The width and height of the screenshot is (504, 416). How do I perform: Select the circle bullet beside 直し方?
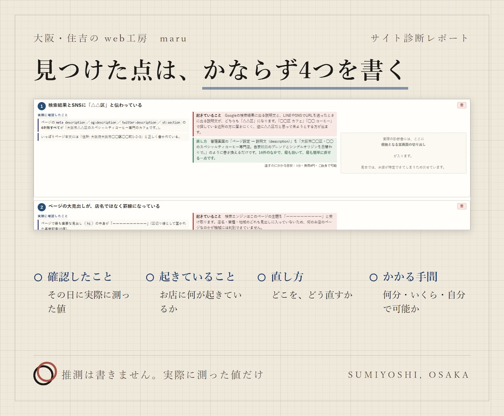(x=262, y=277)
